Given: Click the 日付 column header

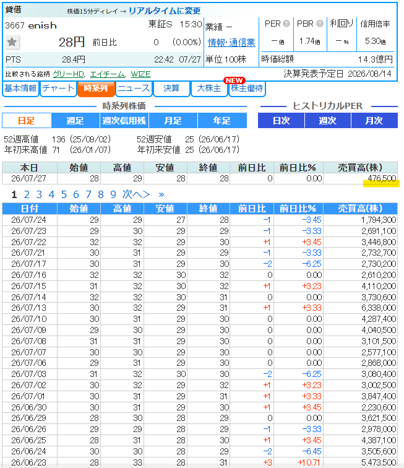Looking at the screenshot, I should coord(30,209).
